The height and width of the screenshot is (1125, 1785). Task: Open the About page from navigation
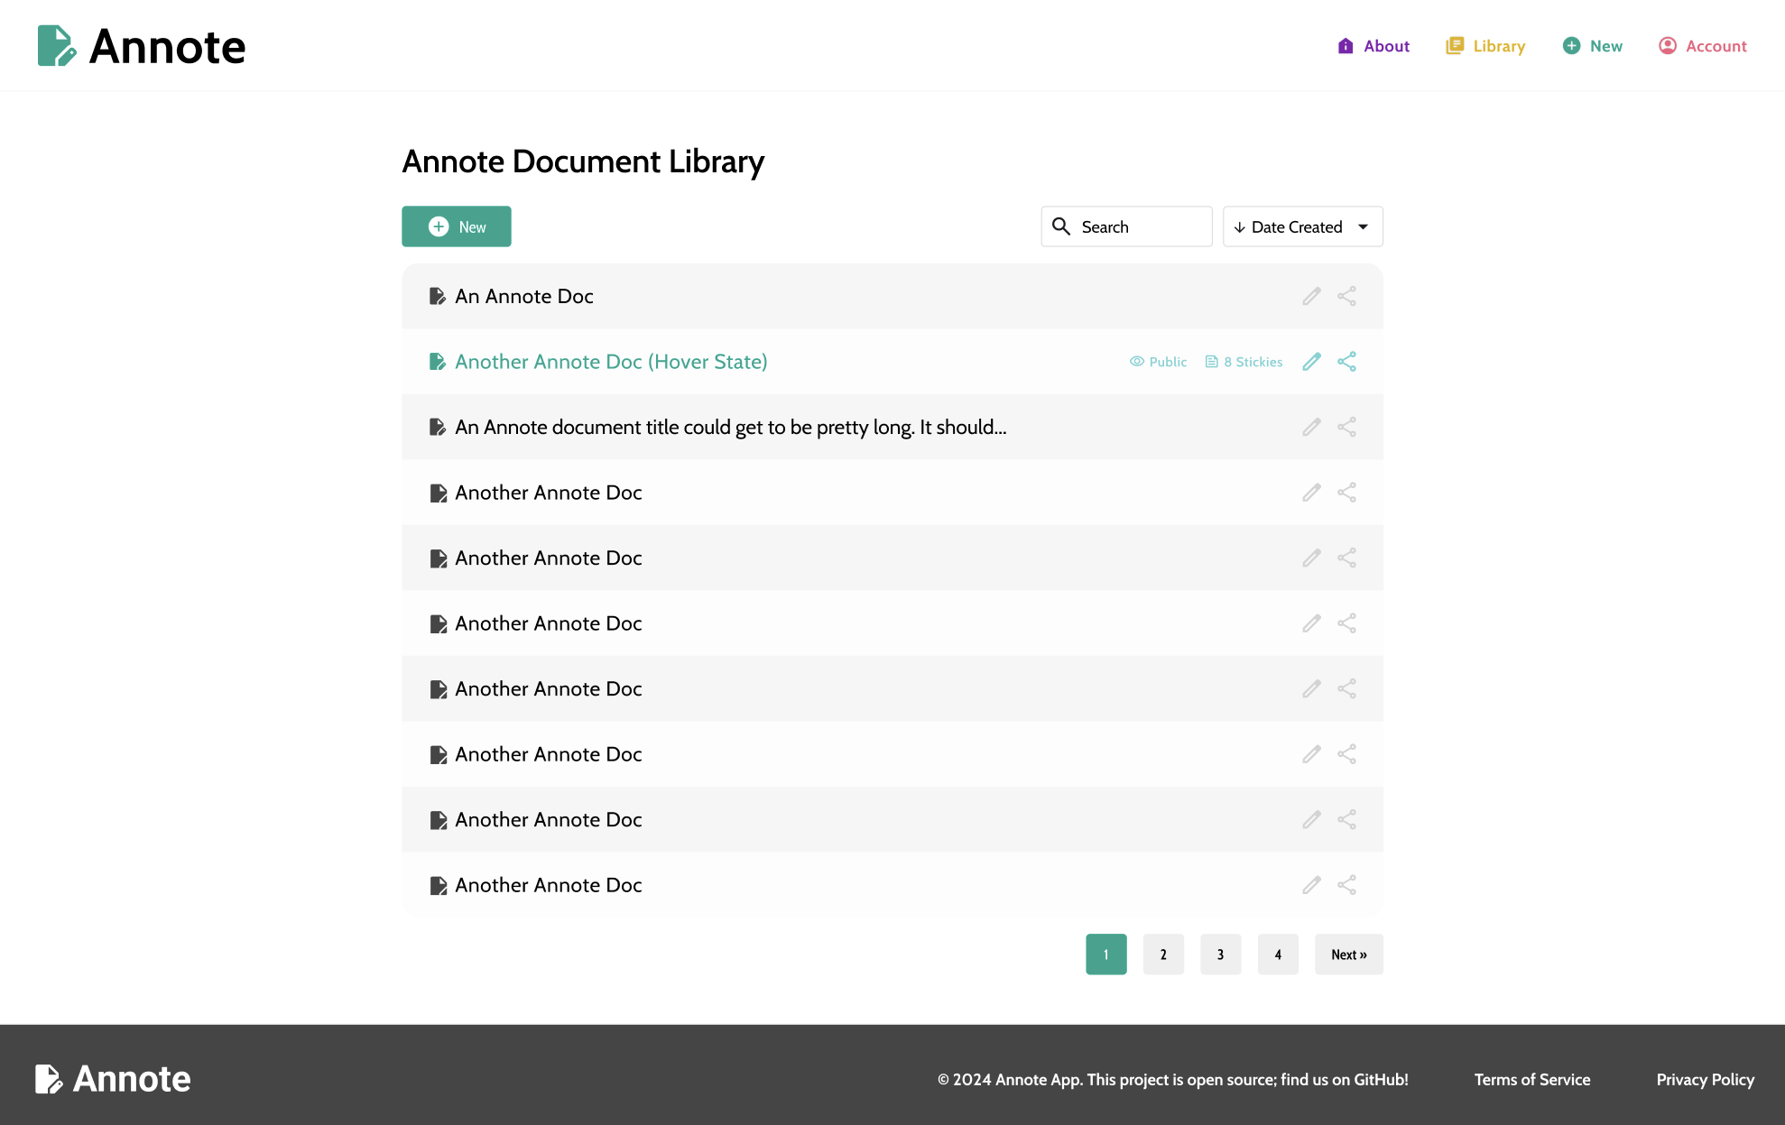pos(1373,46)
